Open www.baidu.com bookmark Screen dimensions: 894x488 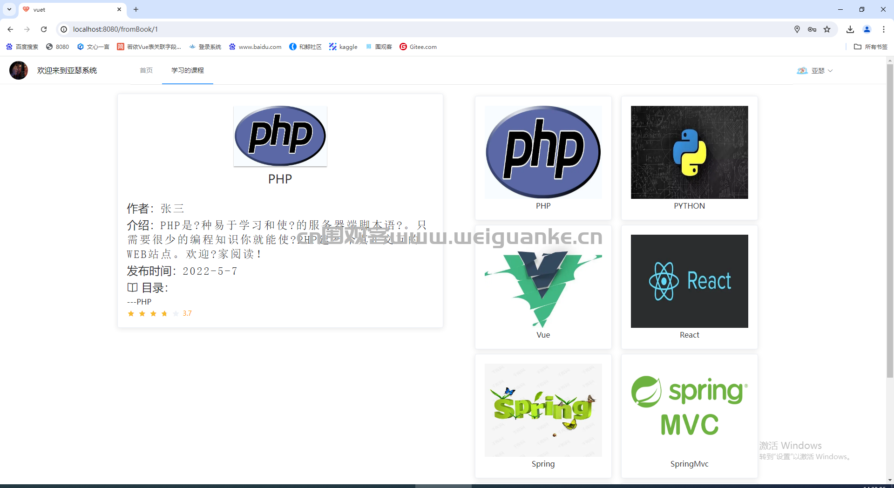pyautogui.click(x=256, y=47)
